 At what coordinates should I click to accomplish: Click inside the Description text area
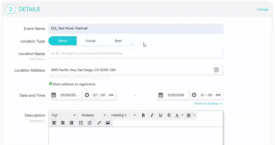(x=136, y=136)
